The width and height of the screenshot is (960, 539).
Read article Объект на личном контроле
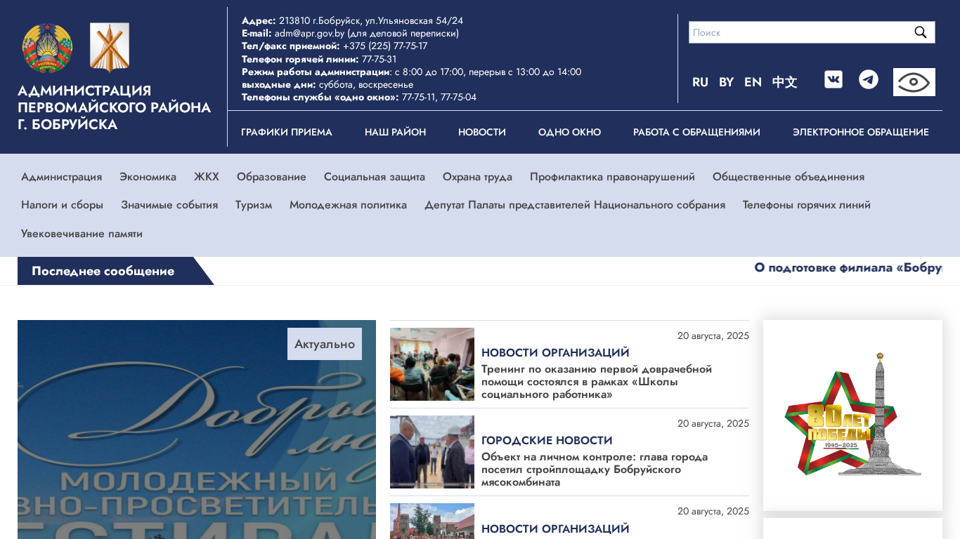595,470
